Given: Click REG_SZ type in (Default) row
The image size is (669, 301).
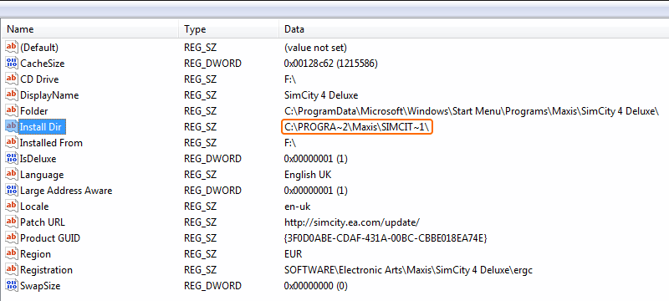Looking at the screenshot, I should 200,48.
